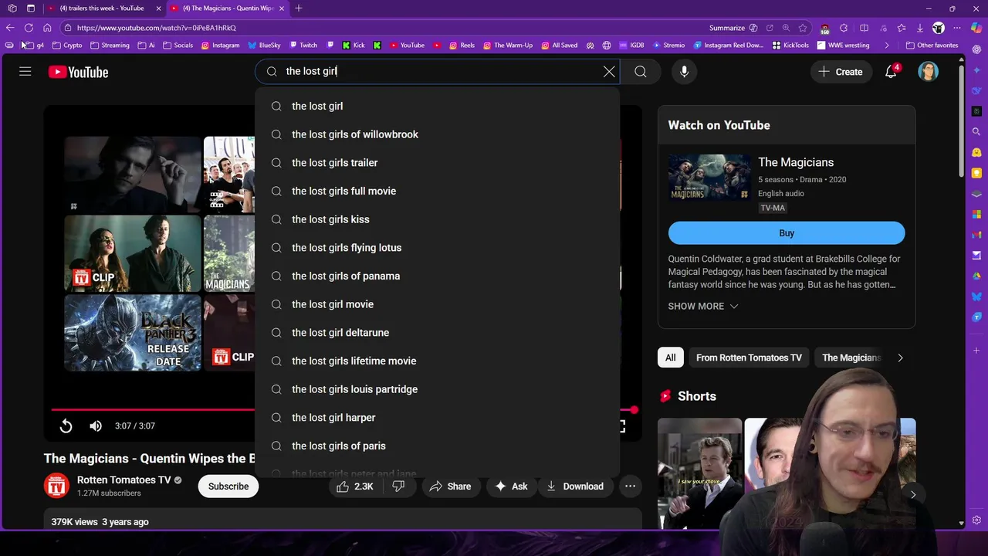The width and height of the screenshot is (988, 556).
Task: Show more filter chips with the arrow
Action: (x=900, y=358)
